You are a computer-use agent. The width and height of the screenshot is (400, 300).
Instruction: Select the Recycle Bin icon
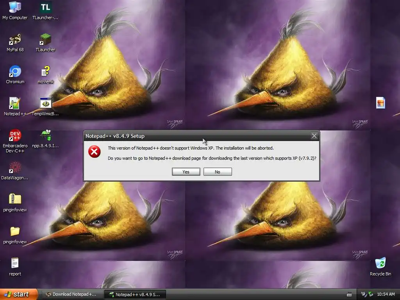[x=380, y=267]
